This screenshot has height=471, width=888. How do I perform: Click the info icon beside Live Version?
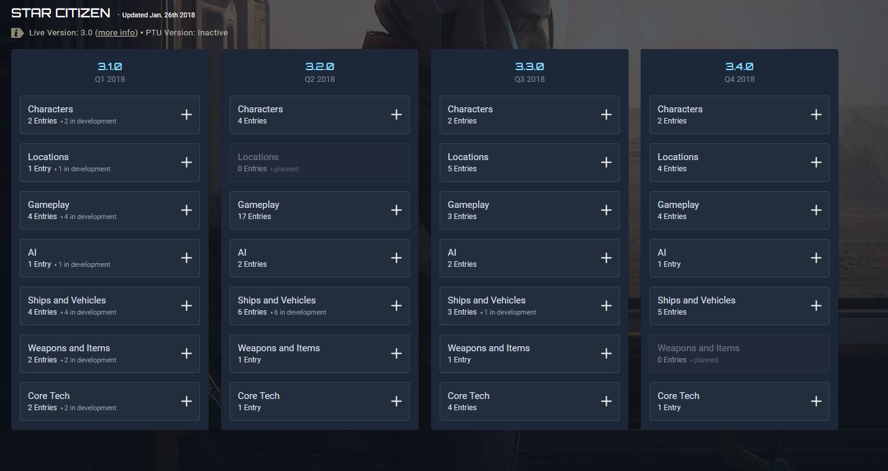[17, 33]
